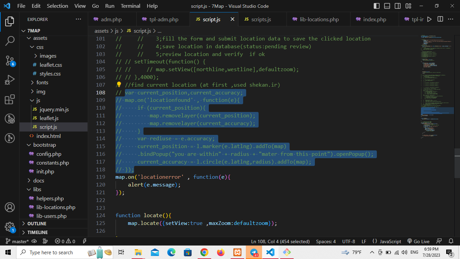The width and height of the screenshot is (460, 259).
Task: Open Customize Layout button
Action: (408, 6)
